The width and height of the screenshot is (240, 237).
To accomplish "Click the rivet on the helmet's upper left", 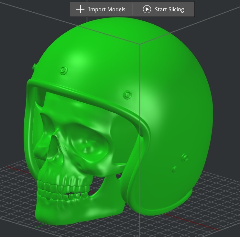I will coord(64,71).
